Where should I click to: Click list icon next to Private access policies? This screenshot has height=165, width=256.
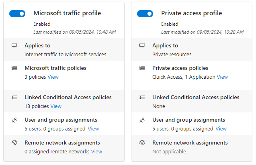[142, 68]
